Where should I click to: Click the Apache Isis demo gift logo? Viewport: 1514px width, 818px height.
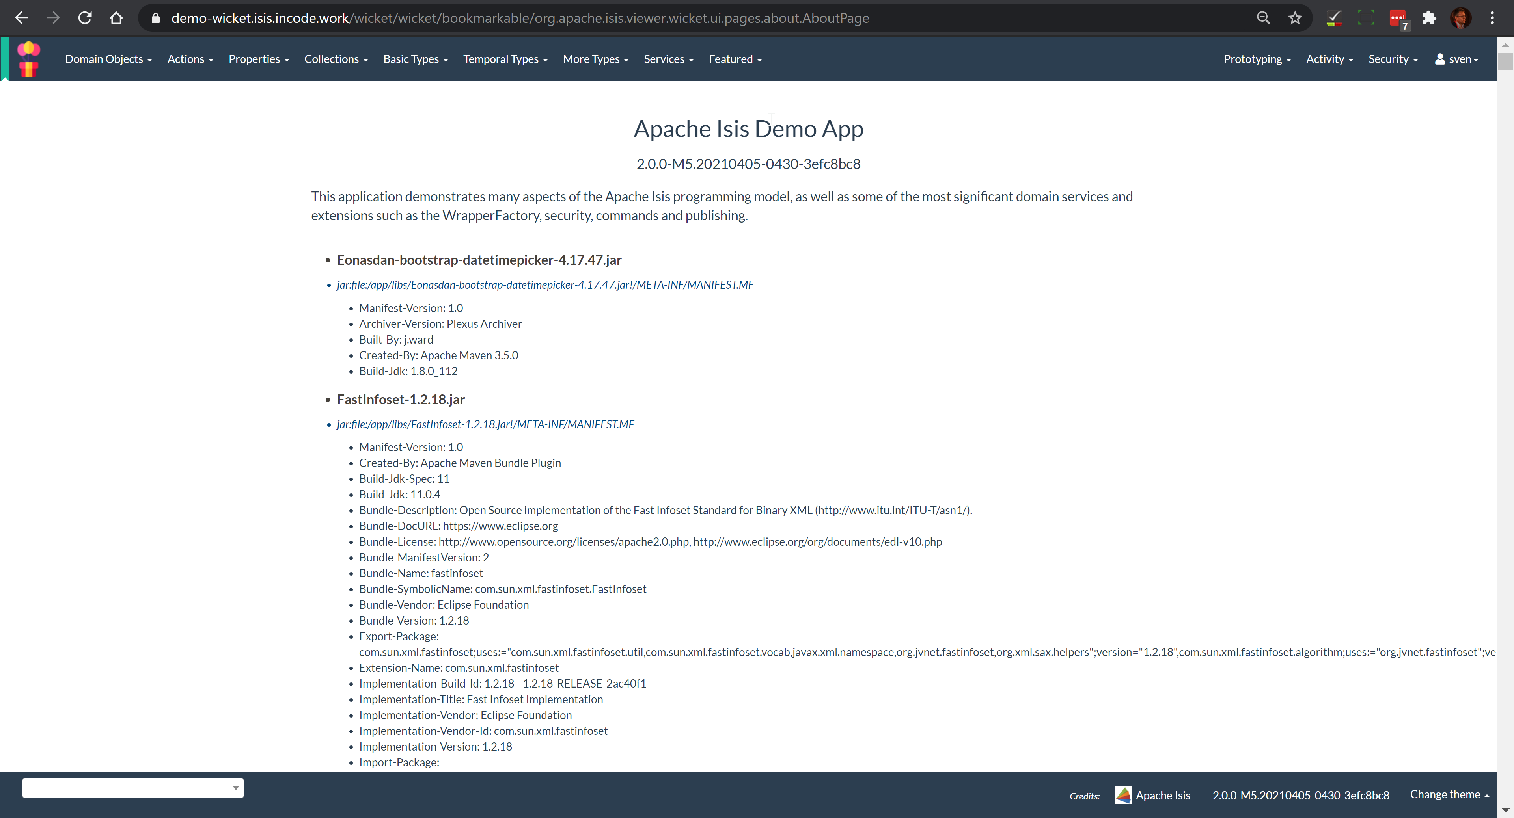click(x=28, y=59)
